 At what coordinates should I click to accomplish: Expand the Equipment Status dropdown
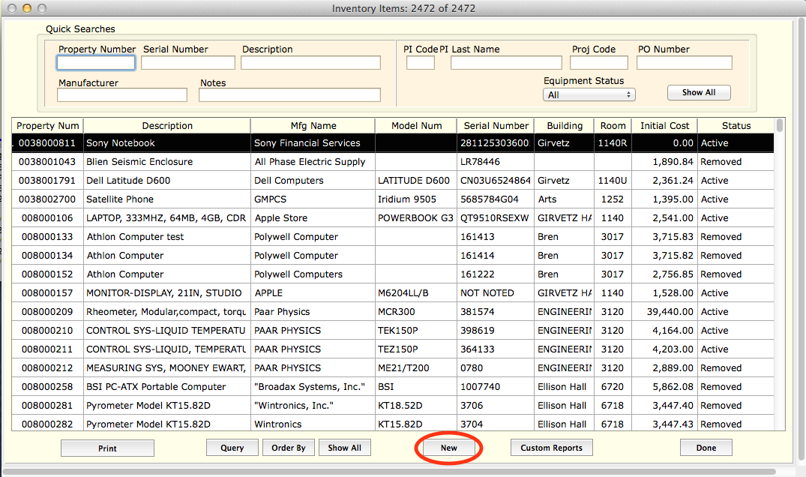tap(589, 95)
